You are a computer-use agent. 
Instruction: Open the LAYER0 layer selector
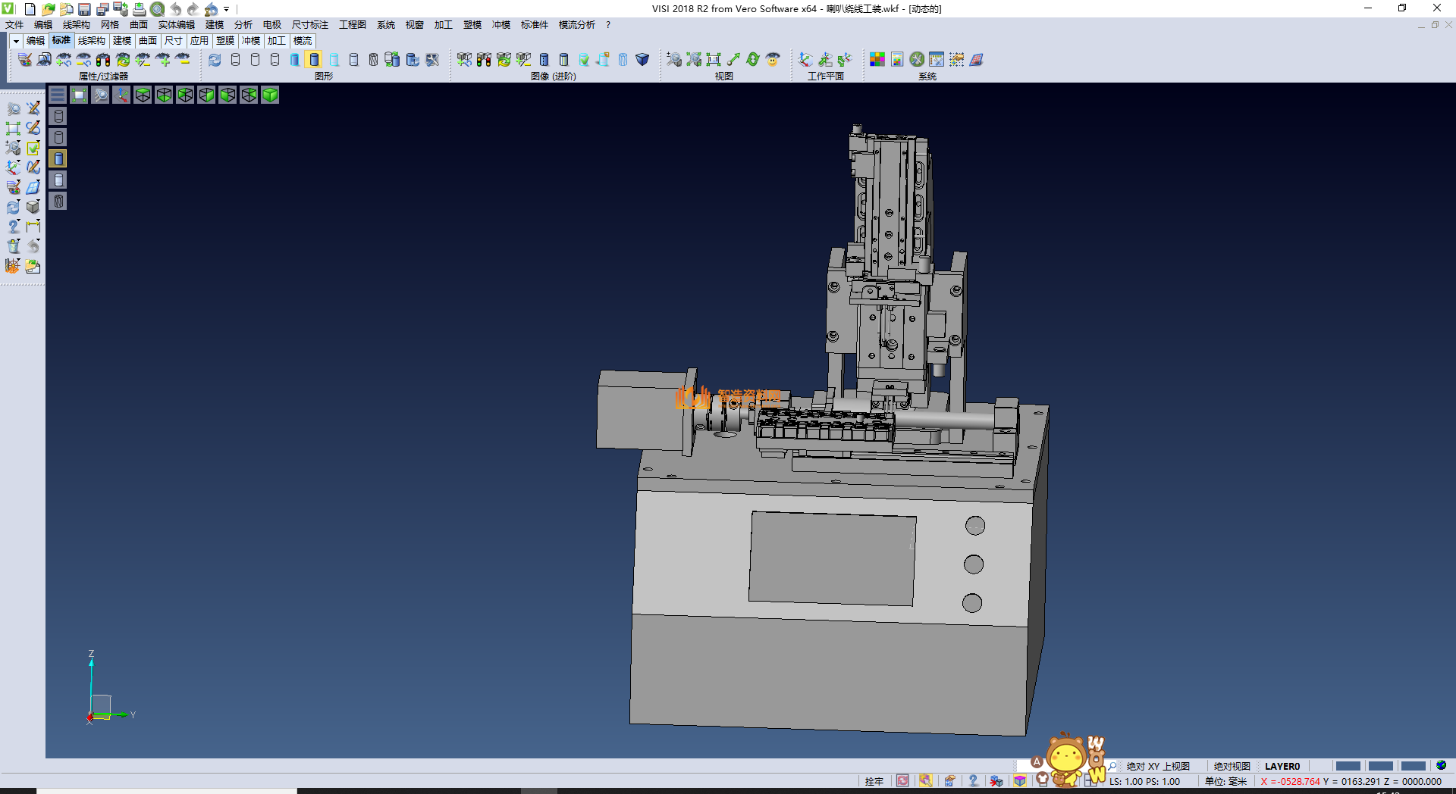click(x=1282, y=766)
